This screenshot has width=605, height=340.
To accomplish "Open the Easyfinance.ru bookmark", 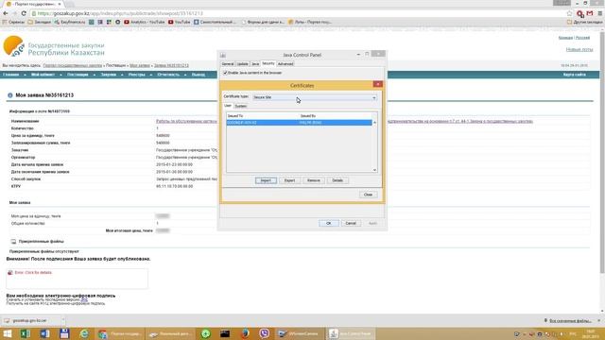I will [x=69, y=22].
